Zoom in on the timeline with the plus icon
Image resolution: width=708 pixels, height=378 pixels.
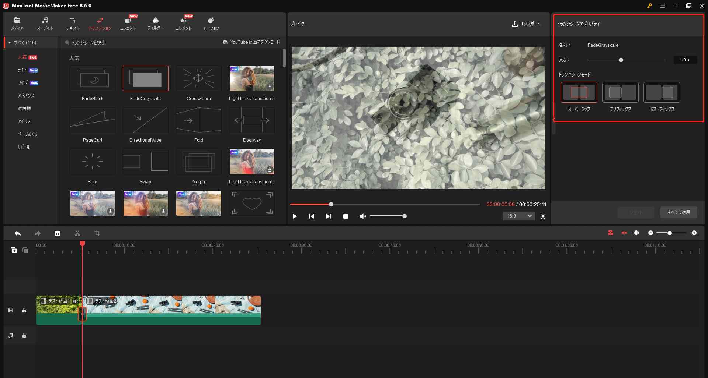pyautogui.click(x=695, y=233)
